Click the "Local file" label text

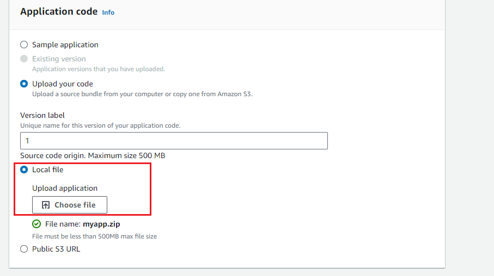click(48, 170)
